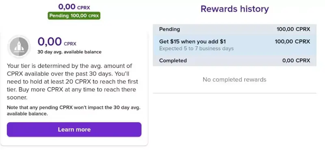Click the Expected 5 to 7 business days text
This screenshot has width=325, height=154.
[196, 49]
